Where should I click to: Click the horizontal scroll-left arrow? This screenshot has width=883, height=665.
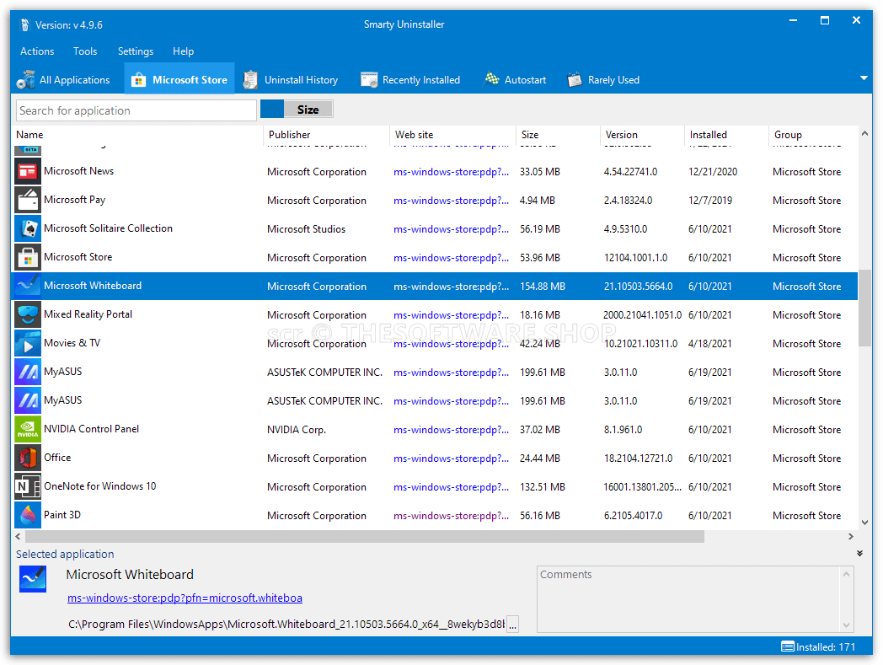click(19, 537)
